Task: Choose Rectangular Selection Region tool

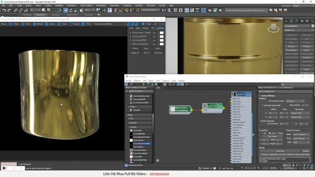Action: 54,10
